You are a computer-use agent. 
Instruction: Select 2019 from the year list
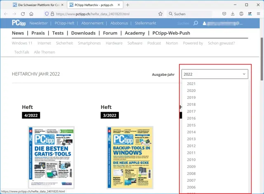click(191, 97)
